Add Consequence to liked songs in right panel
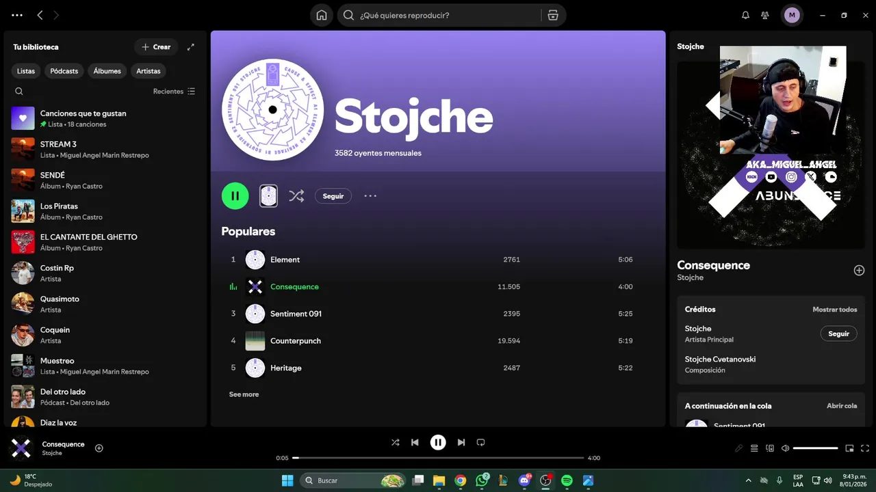This screenshot has width=876, height=492. [x=859, y=271]
